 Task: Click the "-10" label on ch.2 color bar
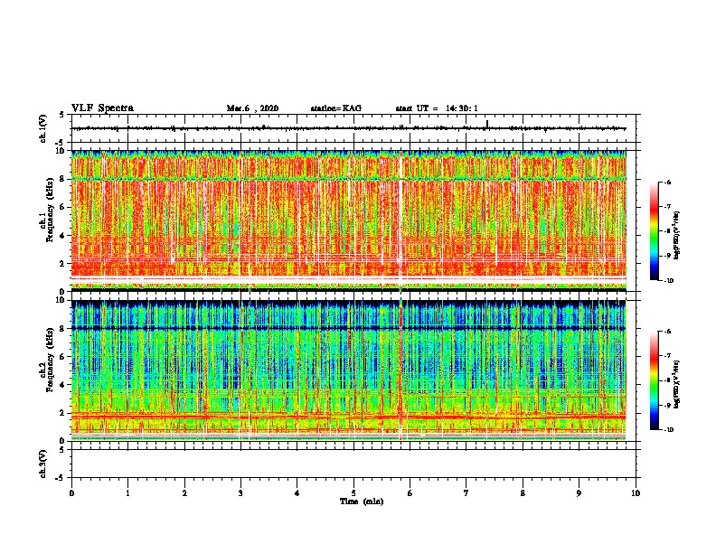669,429
